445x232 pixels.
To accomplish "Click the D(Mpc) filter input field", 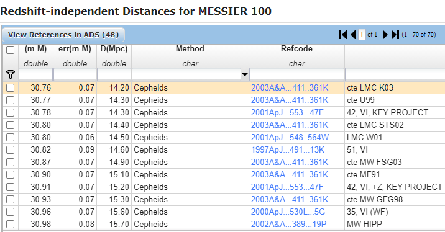I will [x=114, y=75].
